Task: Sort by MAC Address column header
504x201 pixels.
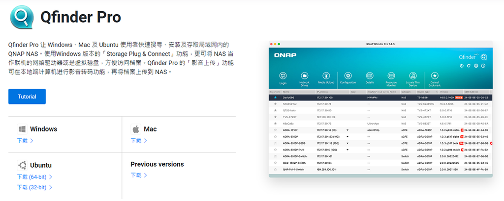Action: [x=476, y=92]
